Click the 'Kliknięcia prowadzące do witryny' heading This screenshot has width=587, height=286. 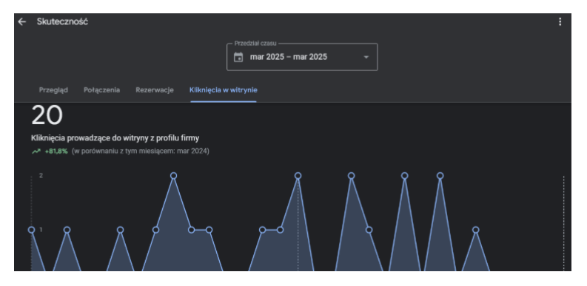(115, 138)
